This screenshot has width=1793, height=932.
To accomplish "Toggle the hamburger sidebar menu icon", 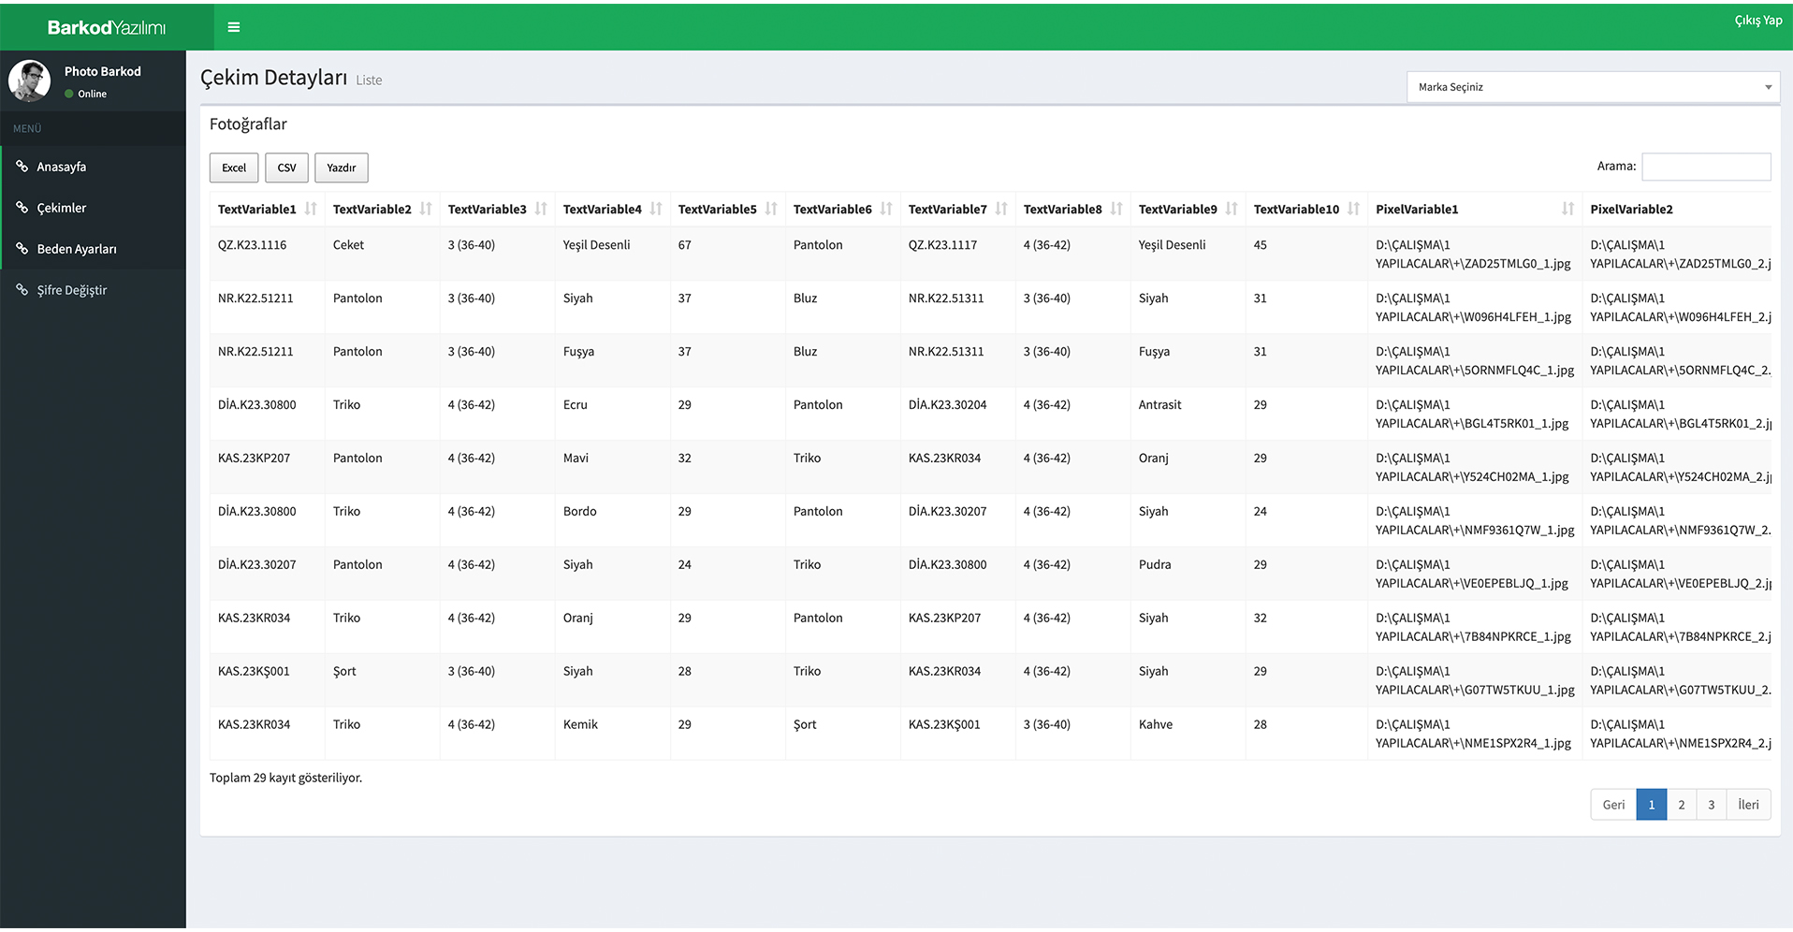I will point(234,27).
